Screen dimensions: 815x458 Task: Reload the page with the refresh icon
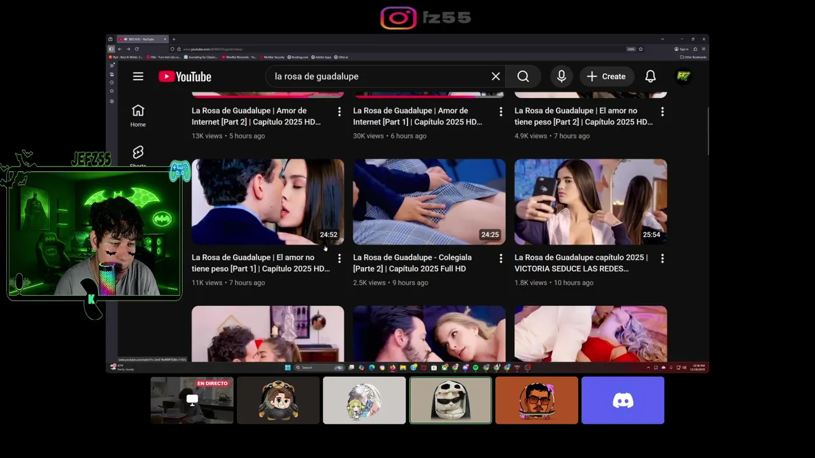(137, 49)
